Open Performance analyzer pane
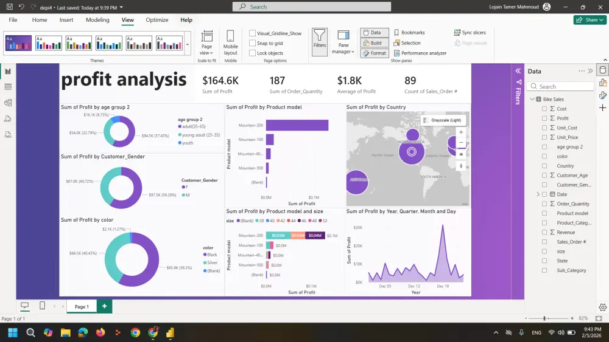 tap(420, 53)
